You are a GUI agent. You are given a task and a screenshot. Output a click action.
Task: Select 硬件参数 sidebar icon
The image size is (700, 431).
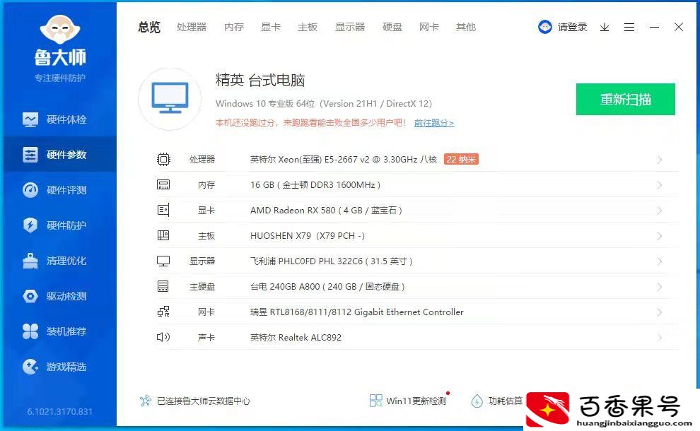pyautogui.click(x=30, y=155)
